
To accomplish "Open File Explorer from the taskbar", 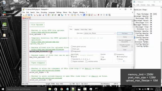I will pos(50,89).
